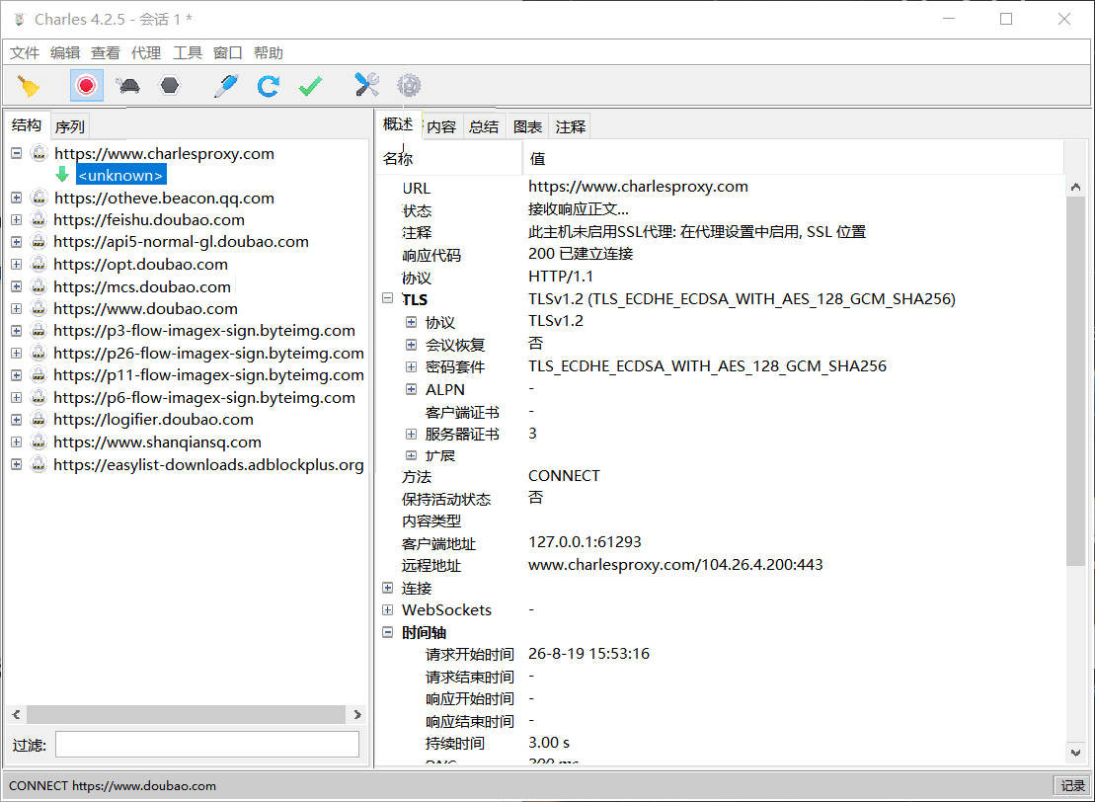Screen dimensions: 1095x802
Task: Expand the api5-normal-gl.doubao.com host node
Action: point(16,242)
